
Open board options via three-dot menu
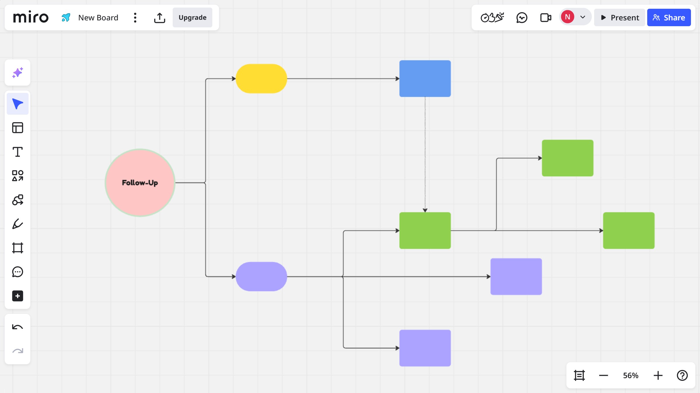(135, 17)
